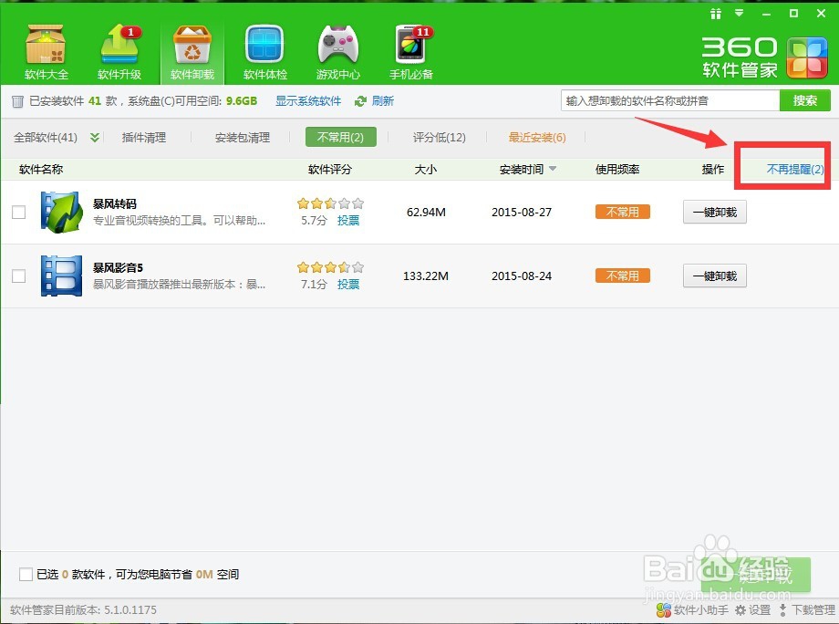Click the 2015-08-27 install date
This screenshot has height=624, width=839.
pos(522,212)
